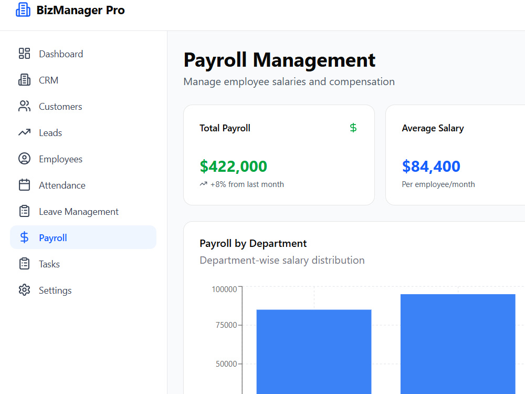Screen dimensions: 525x394
Task: Click the Customers people icon
Action: tap(25, 106)
